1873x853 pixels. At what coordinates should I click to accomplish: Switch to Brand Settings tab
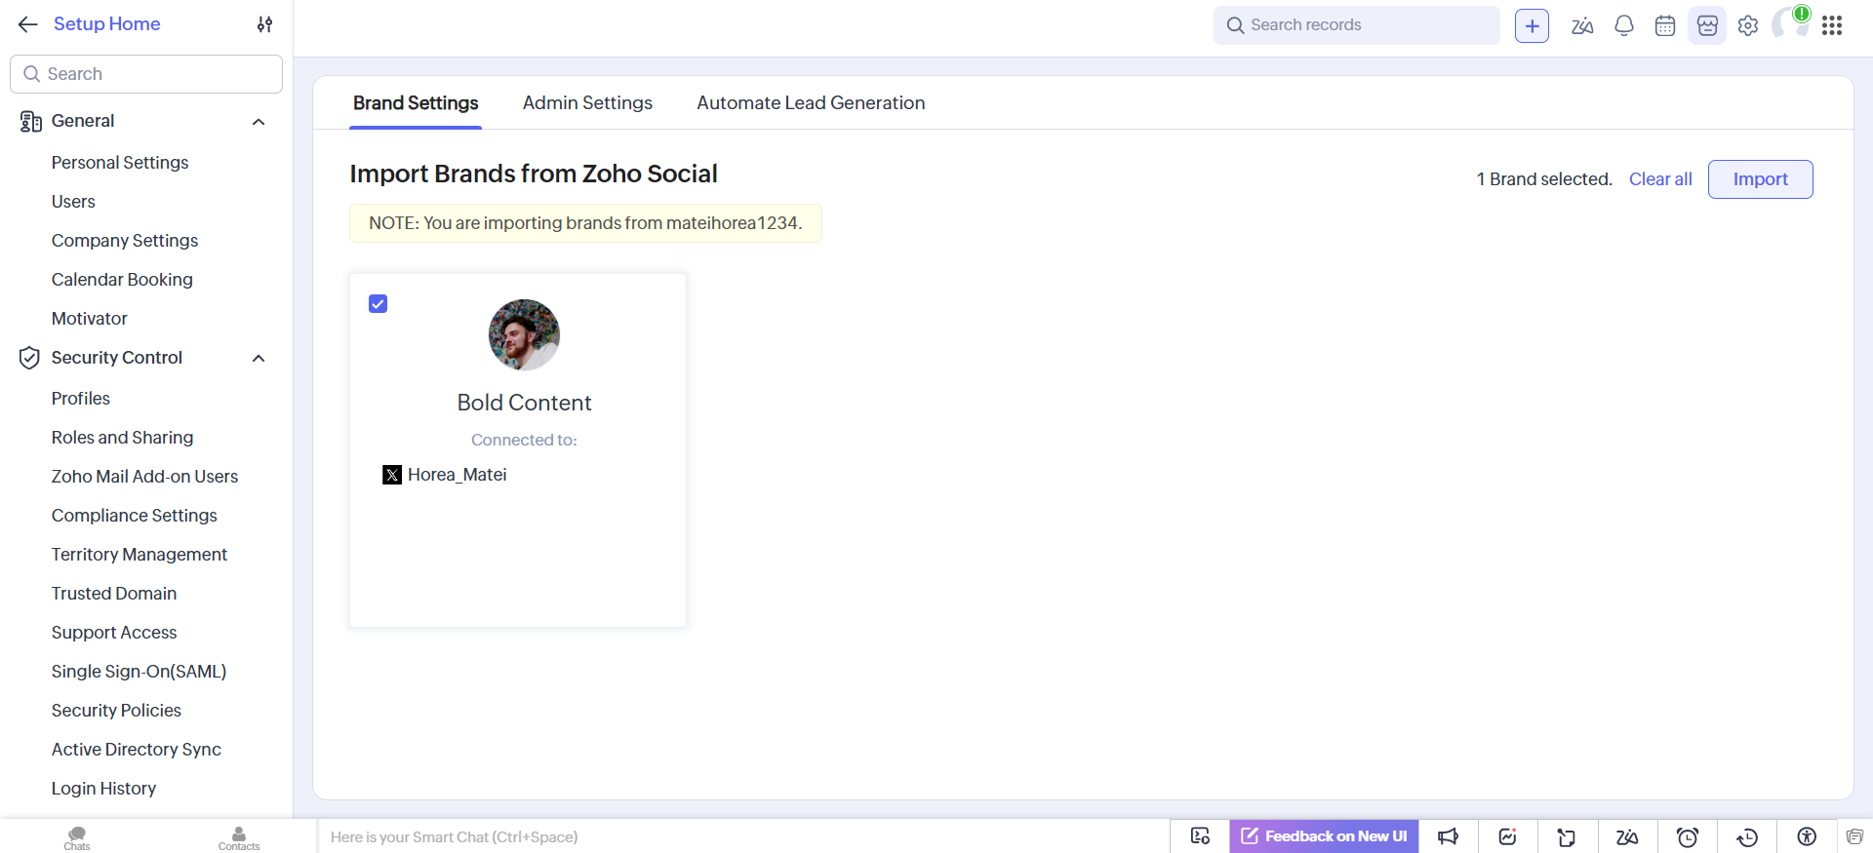[416, 103]
